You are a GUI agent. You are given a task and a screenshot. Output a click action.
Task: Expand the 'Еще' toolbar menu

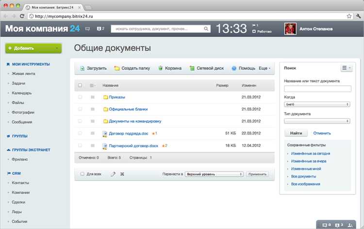pyautogui.click(x=265, y=68)
